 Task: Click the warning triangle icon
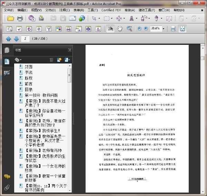98,29
